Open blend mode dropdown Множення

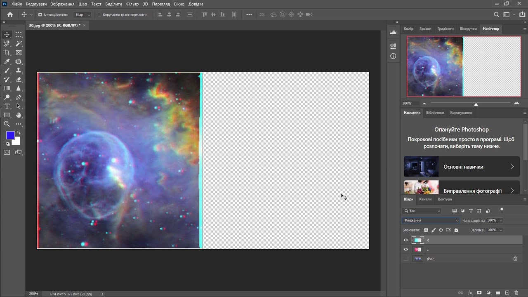[x=431, y=220]
